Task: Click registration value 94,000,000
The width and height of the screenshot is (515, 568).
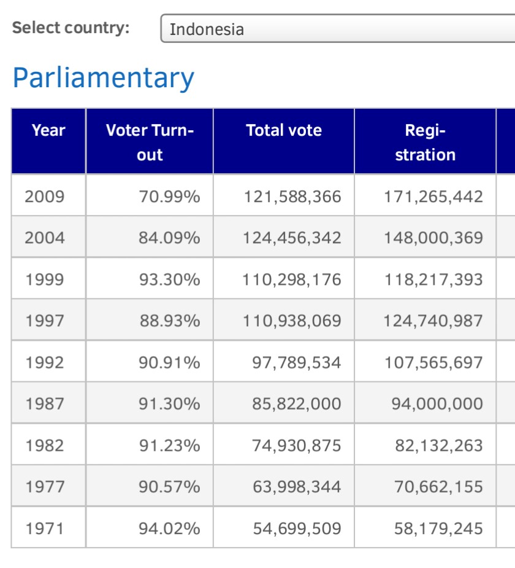Action: 437,403
